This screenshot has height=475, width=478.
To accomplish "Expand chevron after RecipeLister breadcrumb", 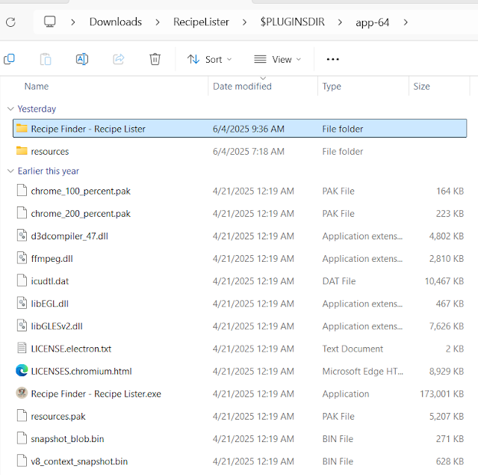I will 244,22.
